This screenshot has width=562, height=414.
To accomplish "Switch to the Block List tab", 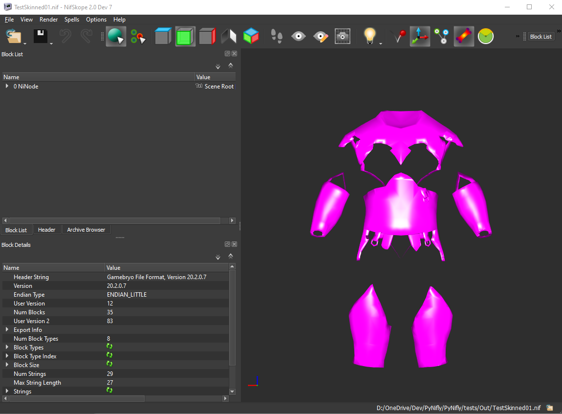I will (x=16, y=230).
